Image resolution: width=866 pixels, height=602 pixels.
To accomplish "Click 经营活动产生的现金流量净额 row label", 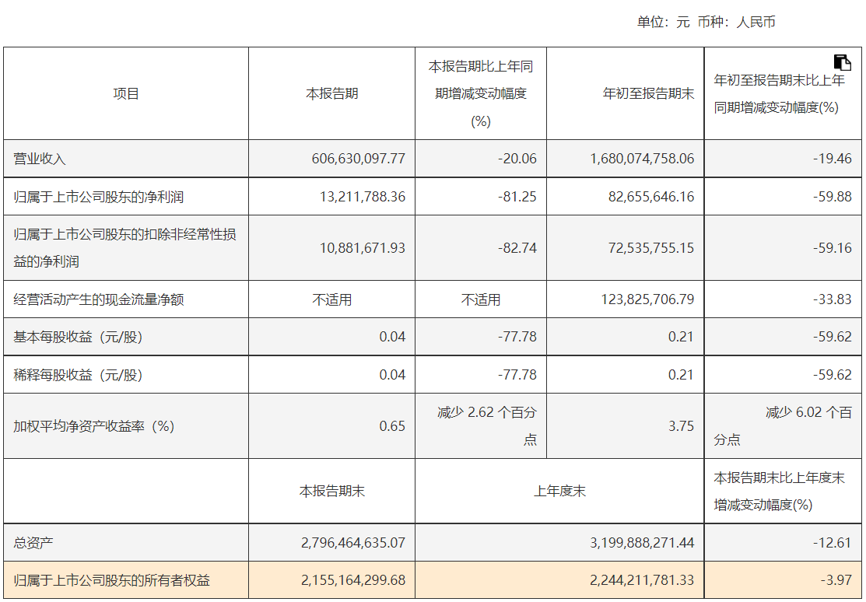I will click(98, 300).
